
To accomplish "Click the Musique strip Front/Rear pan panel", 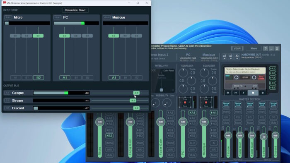I will [x=206, y=102].
